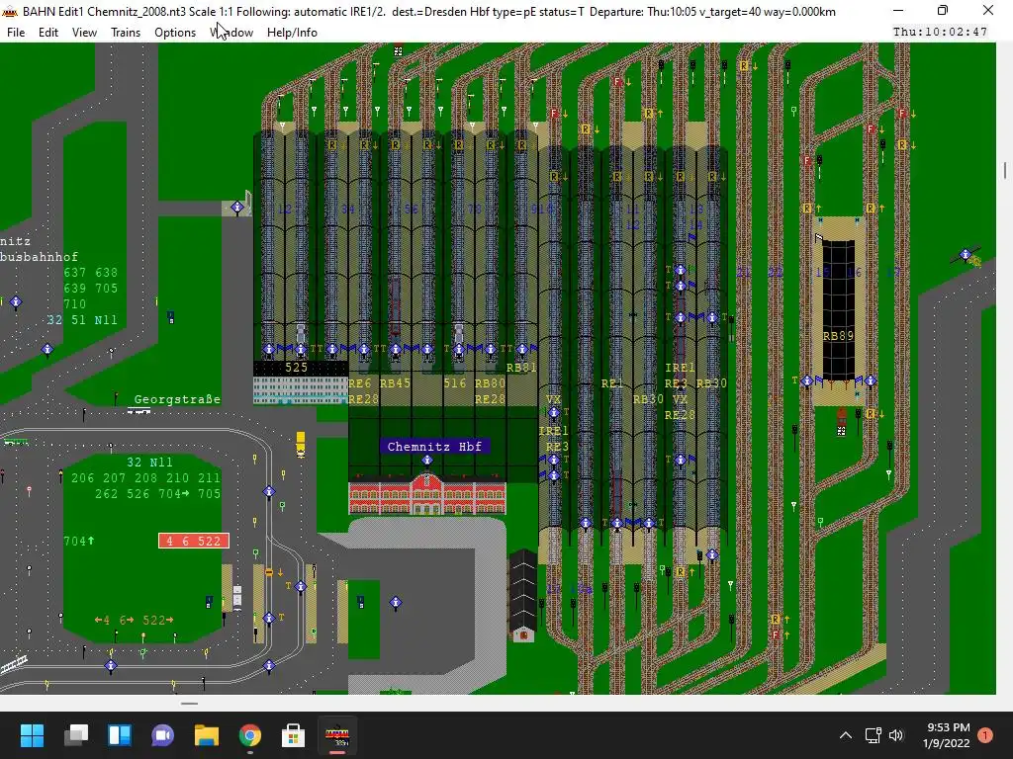The width and height of the screenshot is (1013, 759).
Task: Click the Chemnitz Hbf station label
Action: pos(434,446)
